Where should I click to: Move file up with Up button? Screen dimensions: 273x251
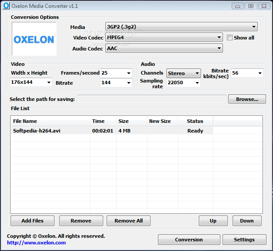(213, 221)
